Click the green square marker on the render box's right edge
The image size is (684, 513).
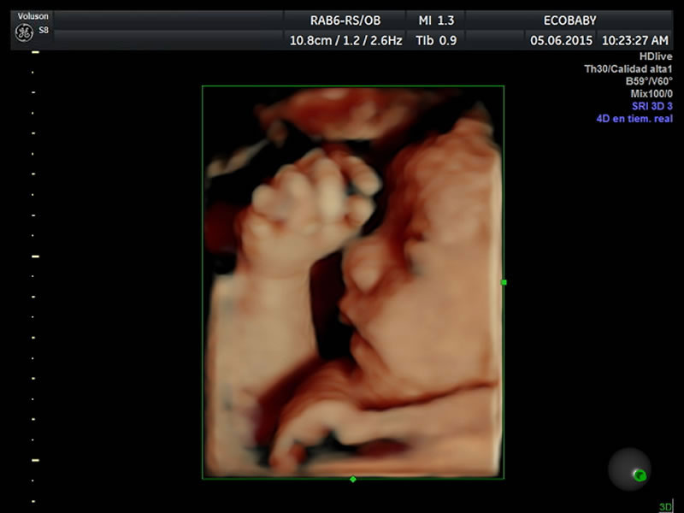[x=504, y=281]
